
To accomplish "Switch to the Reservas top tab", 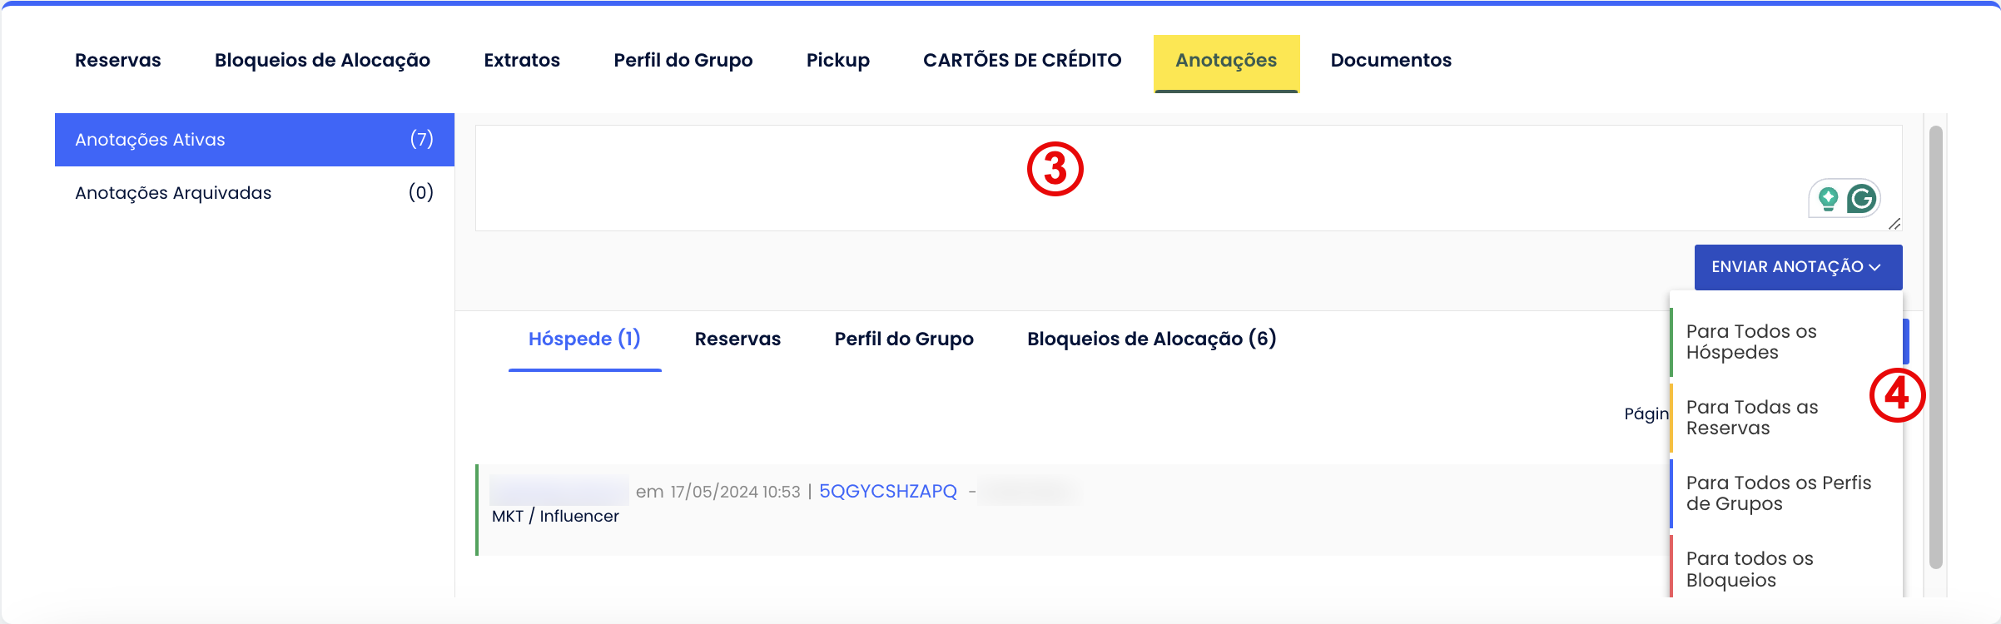I will (x=118, y=61).
